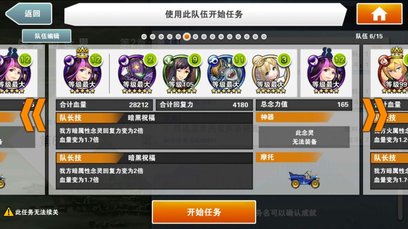Viewport: 408px width, 229px height.
Task: Tap the blue vintage car motor icon
Action: [304, 179]
